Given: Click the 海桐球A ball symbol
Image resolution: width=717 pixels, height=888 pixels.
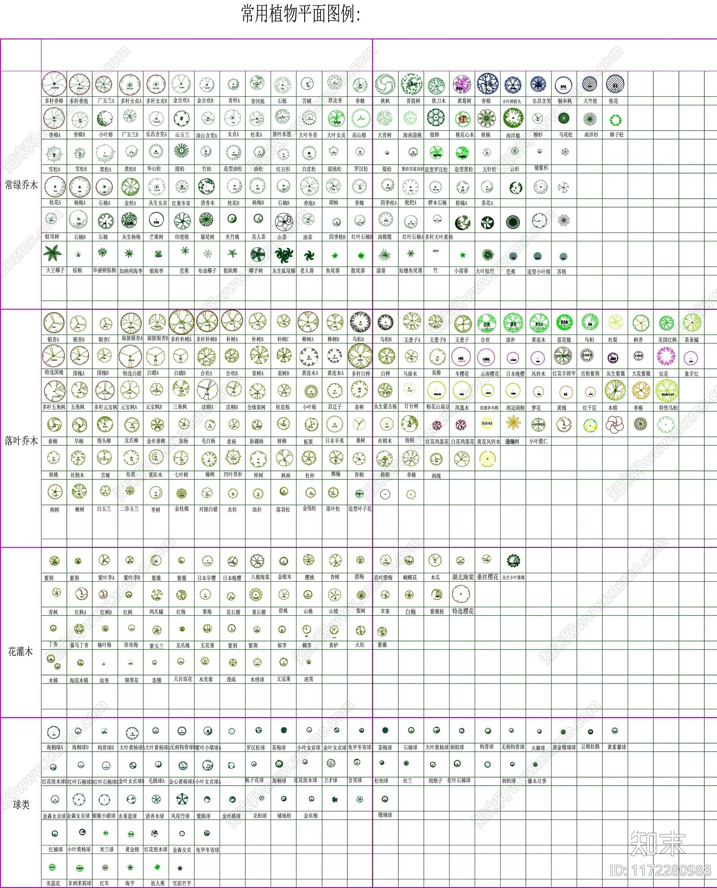Looking at the screenshot, I should tap(54, 733).
